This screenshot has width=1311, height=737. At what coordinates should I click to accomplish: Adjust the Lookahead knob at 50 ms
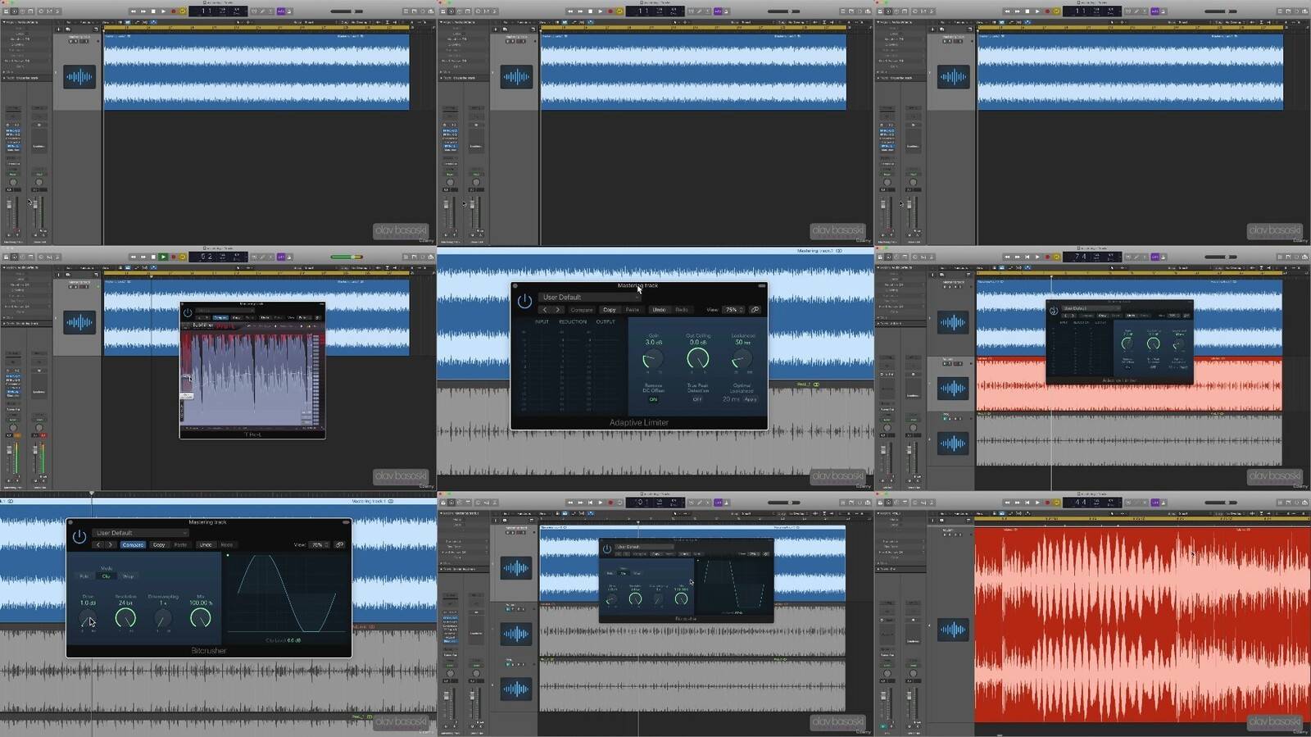pos(742,358)
